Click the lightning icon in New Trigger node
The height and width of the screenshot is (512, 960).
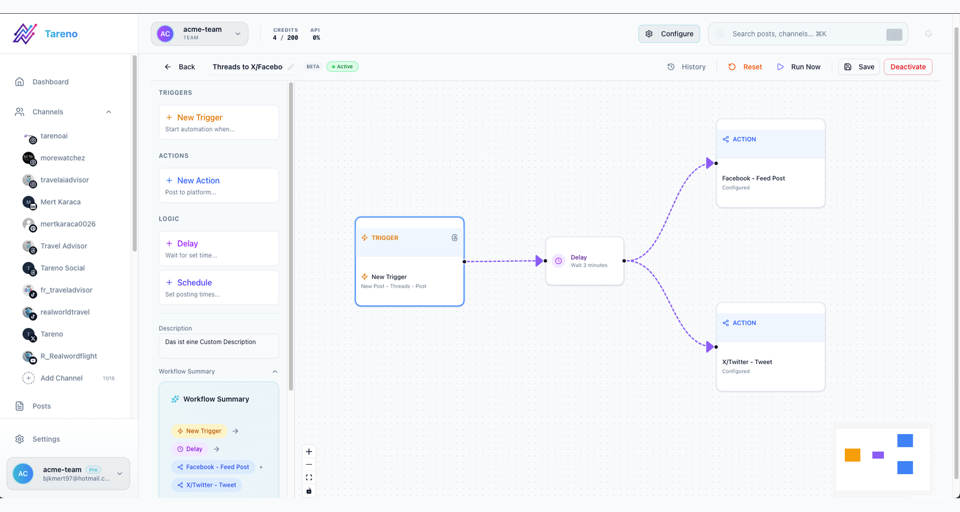click(x=365, y=276)
